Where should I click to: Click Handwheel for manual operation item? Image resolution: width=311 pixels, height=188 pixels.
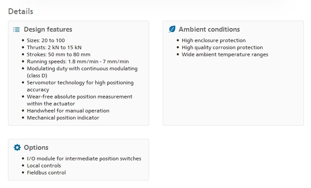pyautogui.click(x=68, y=111)
